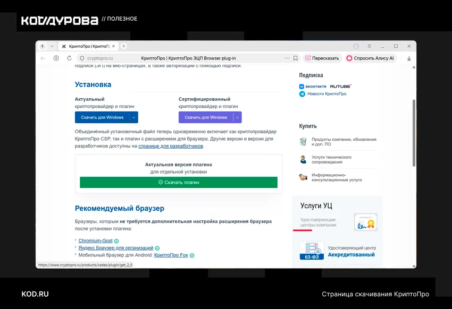Open the ВКонтакте subscription link
This screenshot has height=309, width=452.
[313, 87]
